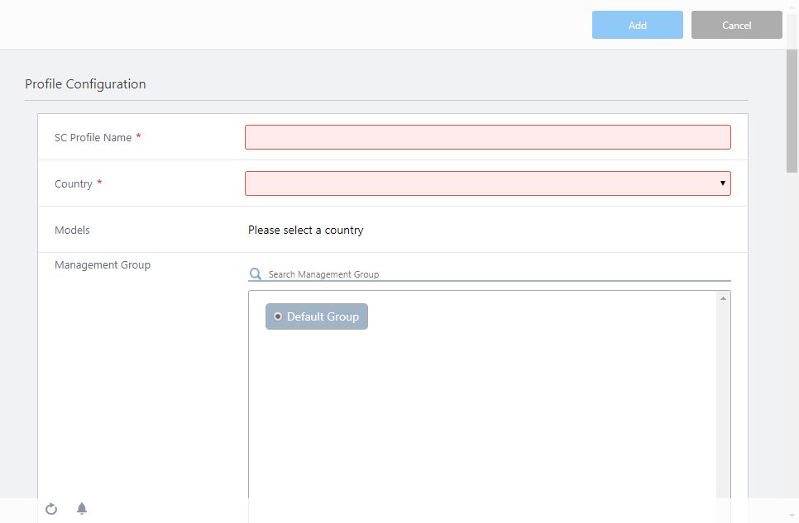Screen dimensions: 799x523
Task: Click the management group list scrollbar track
Action: (723, 397)
